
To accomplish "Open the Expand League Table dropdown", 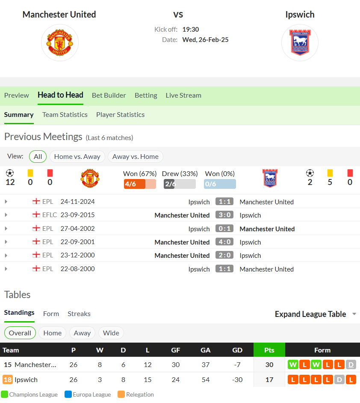I will [316, 314].
